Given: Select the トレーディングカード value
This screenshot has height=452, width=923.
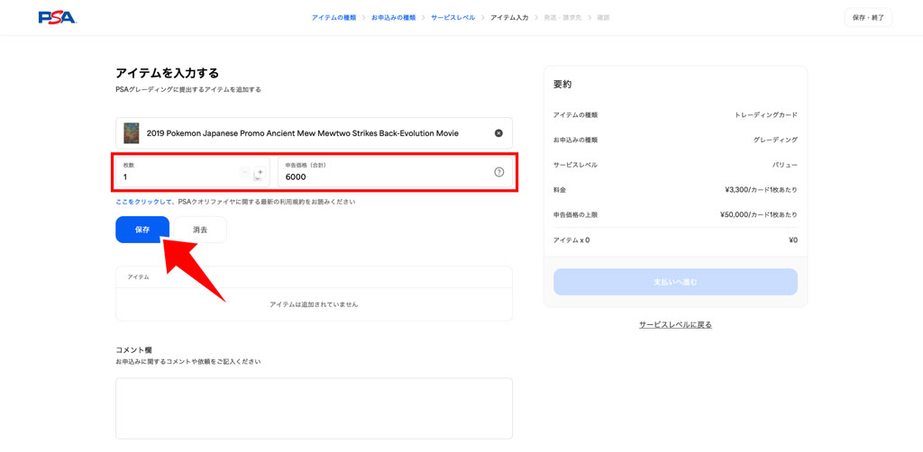Looking at the screenshot, I should (766, 115).
